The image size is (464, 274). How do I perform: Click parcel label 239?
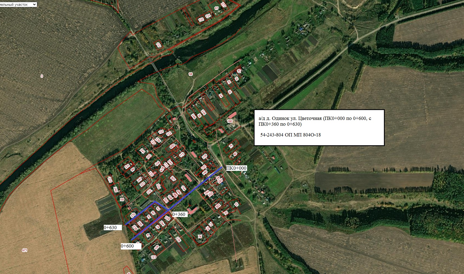coord(204,157)
